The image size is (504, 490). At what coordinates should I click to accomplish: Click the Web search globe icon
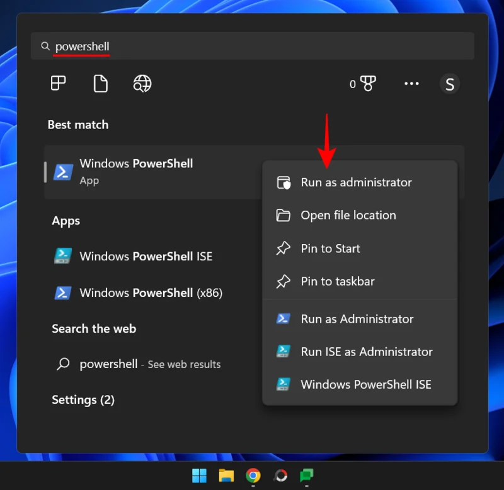tap(142, 83)
